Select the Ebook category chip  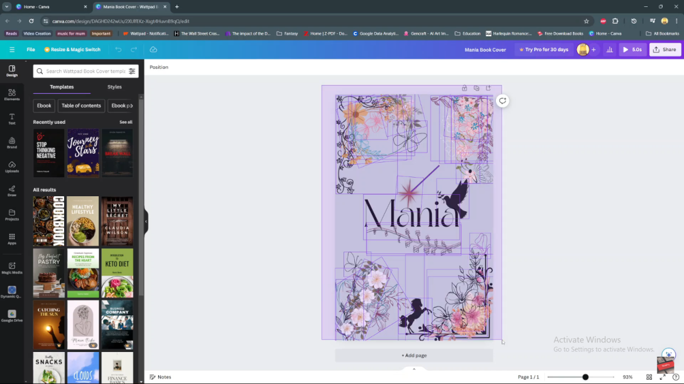(44, 106)
